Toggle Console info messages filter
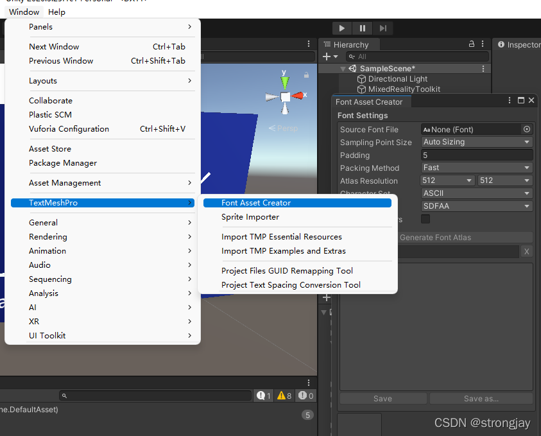This screenshot has height=436, width=541. pyautogui.click(x=264, y=396)
